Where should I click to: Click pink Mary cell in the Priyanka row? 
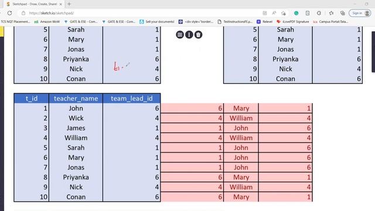(241, 177)
